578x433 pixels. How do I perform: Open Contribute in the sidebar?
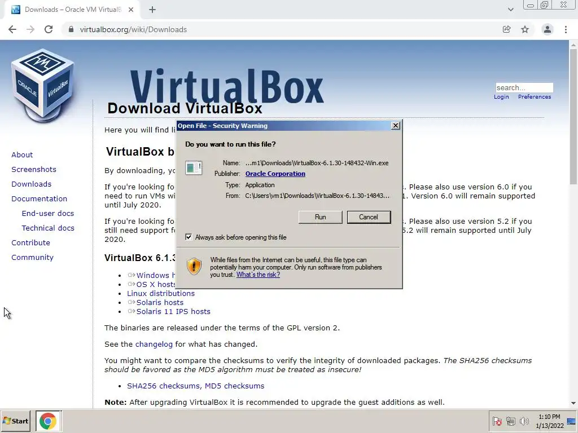point(30,242)
